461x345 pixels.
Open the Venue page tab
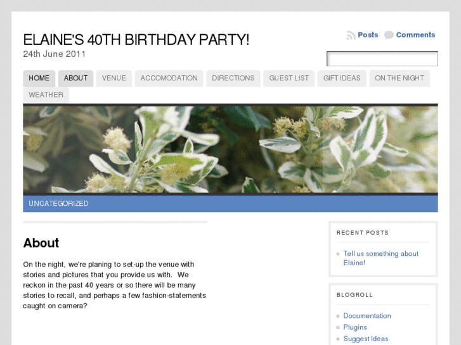click(114, 78)
